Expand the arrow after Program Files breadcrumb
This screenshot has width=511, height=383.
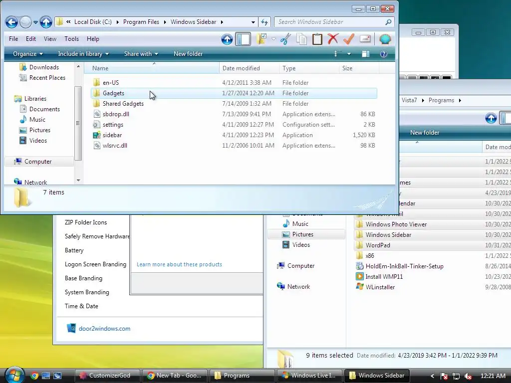165,22
